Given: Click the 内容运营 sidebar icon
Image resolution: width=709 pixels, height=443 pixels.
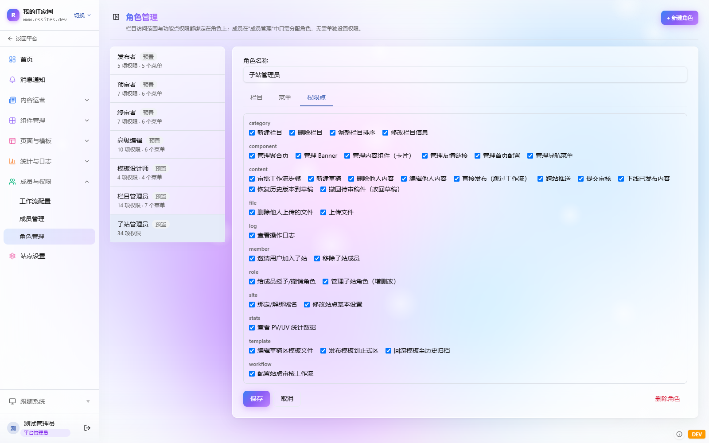Looking at the screenshot, I should click(x=12, y=100).
